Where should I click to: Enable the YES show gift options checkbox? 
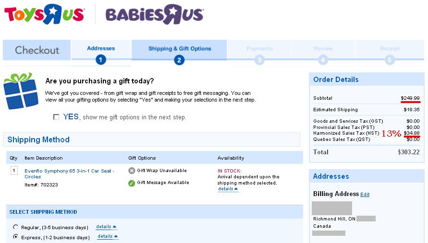pos(56,117)
